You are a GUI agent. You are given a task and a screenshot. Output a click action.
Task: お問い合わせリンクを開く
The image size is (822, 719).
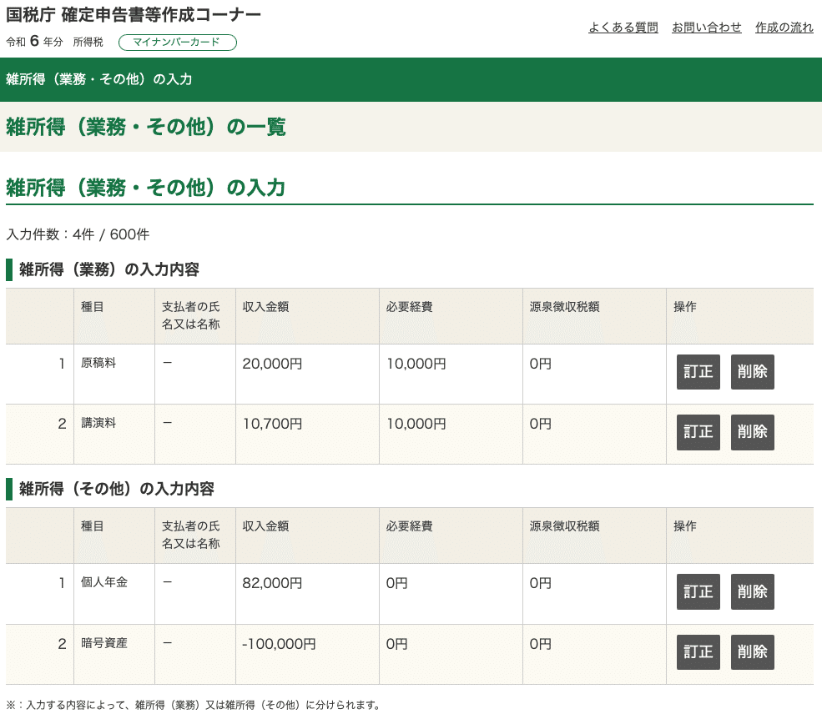[x=707, y=28]
